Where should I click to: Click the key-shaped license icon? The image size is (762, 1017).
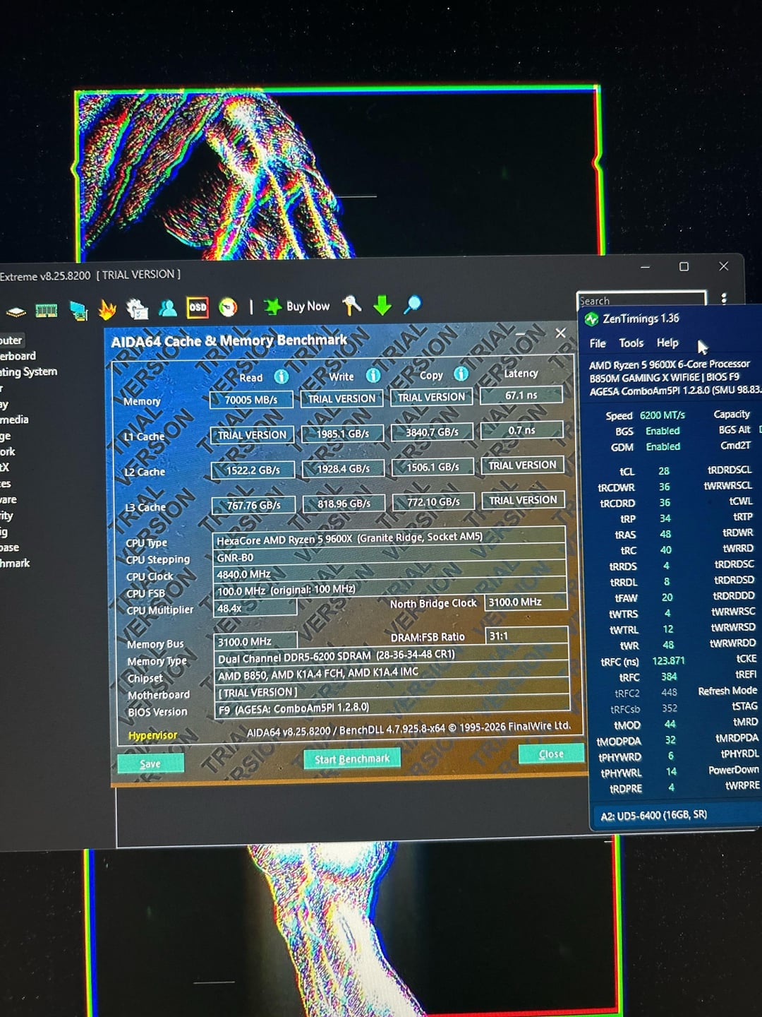tap(351, 305)
